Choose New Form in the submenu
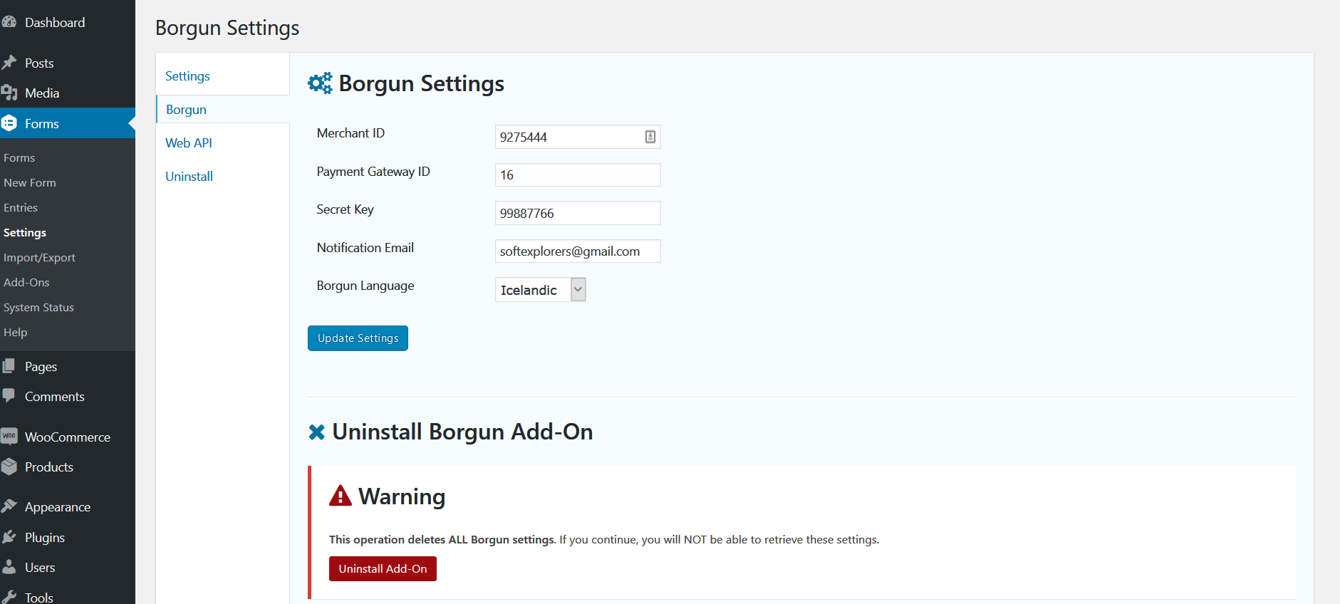This screenshot has height=604, width=1340. (30, 182)
